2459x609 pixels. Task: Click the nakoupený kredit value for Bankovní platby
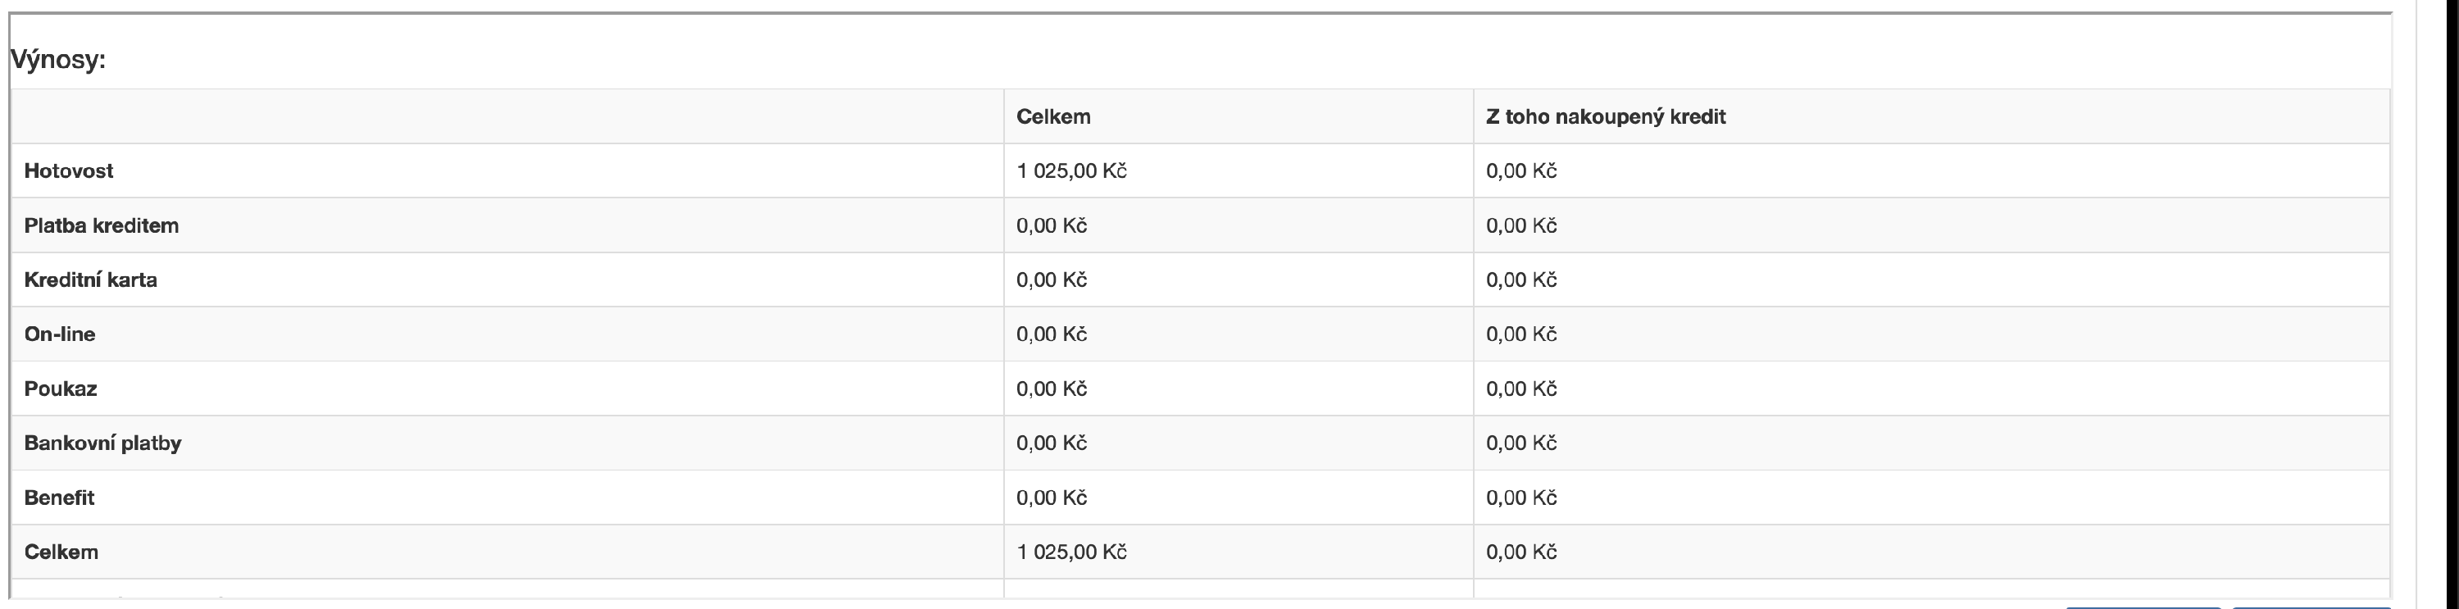click(x=1520, y=443)
